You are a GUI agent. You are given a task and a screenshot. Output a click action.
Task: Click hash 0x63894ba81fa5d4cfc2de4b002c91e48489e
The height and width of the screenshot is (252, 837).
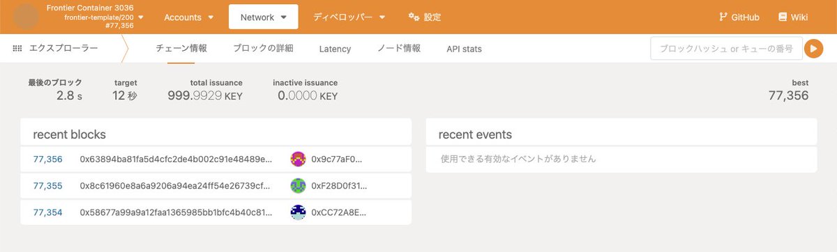click(x=176, y=159)
